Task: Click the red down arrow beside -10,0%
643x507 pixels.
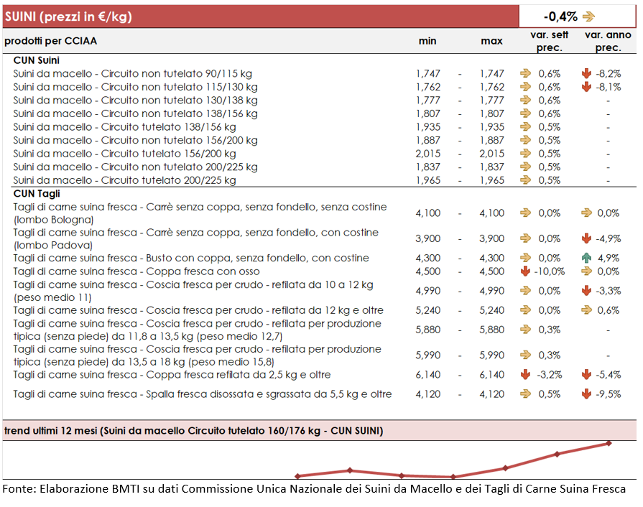Action: tap(525, 271)
